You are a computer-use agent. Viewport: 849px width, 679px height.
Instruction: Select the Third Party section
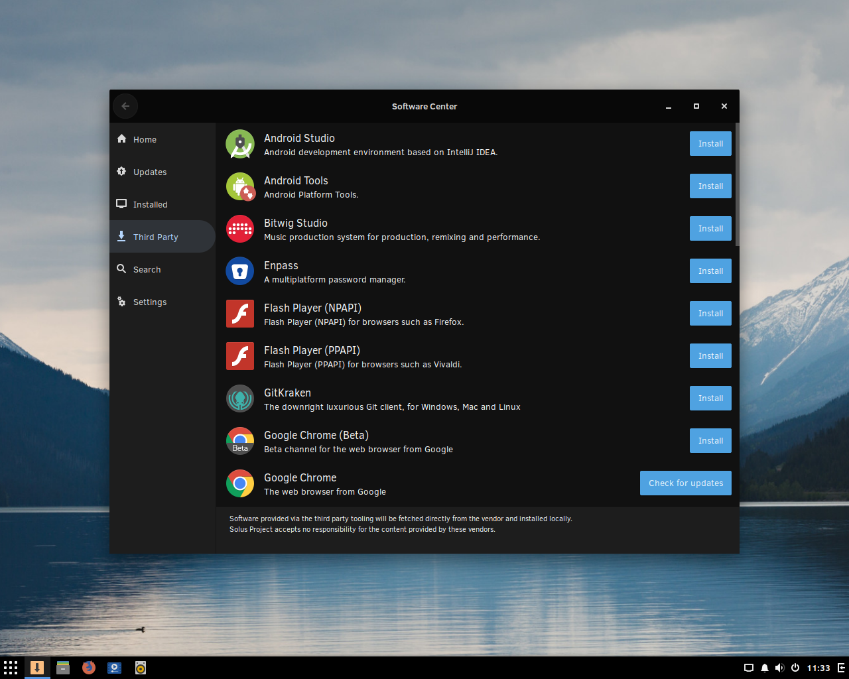pyautogui.click(x=163, y=237)
